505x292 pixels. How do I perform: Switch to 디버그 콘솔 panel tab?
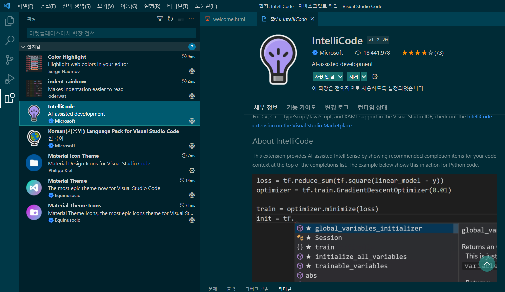coord(257,289)
